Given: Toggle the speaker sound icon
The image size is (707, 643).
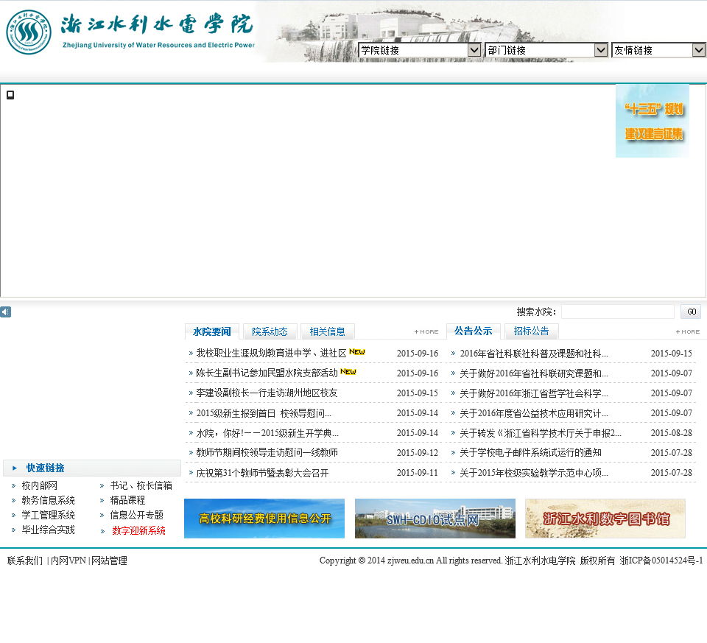Looking at the screenshot, I should pyautogui.click(x=5, y=312).
